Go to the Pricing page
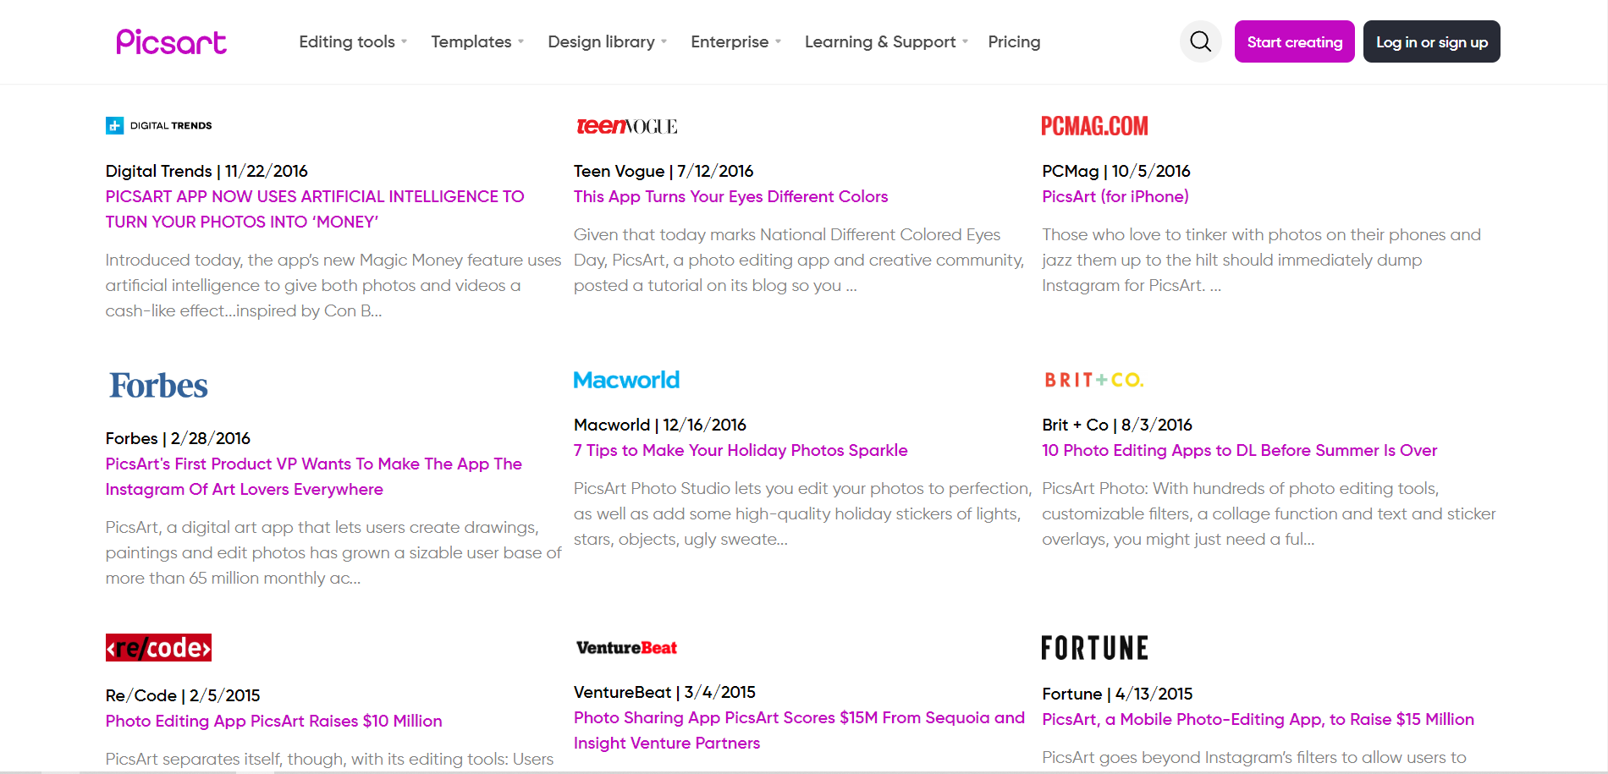1608x774 pixels. (x=1014, y=41)
